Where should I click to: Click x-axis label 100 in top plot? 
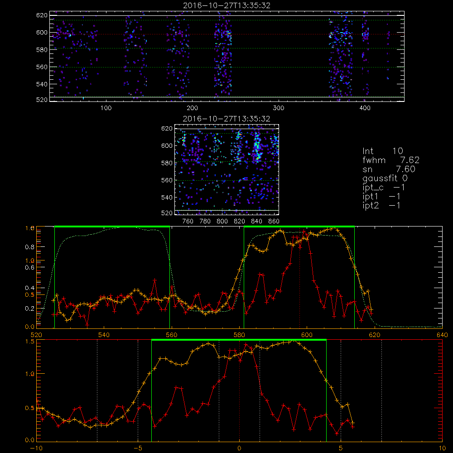click(106, 108)
